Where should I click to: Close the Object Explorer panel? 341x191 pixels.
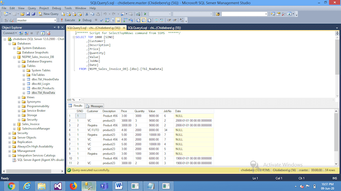62,28
